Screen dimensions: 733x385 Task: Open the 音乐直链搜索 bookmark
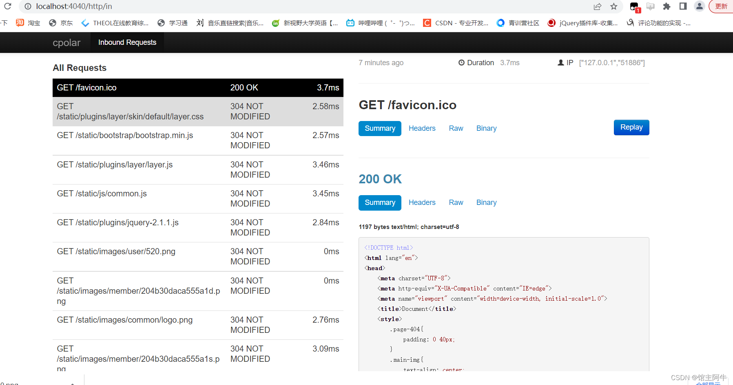coord(230,23)
